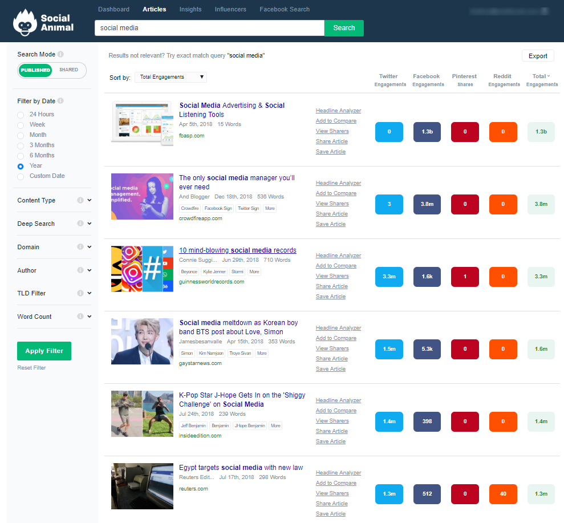The image size is (564, 523).
Task: Open the Sort by Total Engagements dropdown
Action: click(x=171, y=77)
